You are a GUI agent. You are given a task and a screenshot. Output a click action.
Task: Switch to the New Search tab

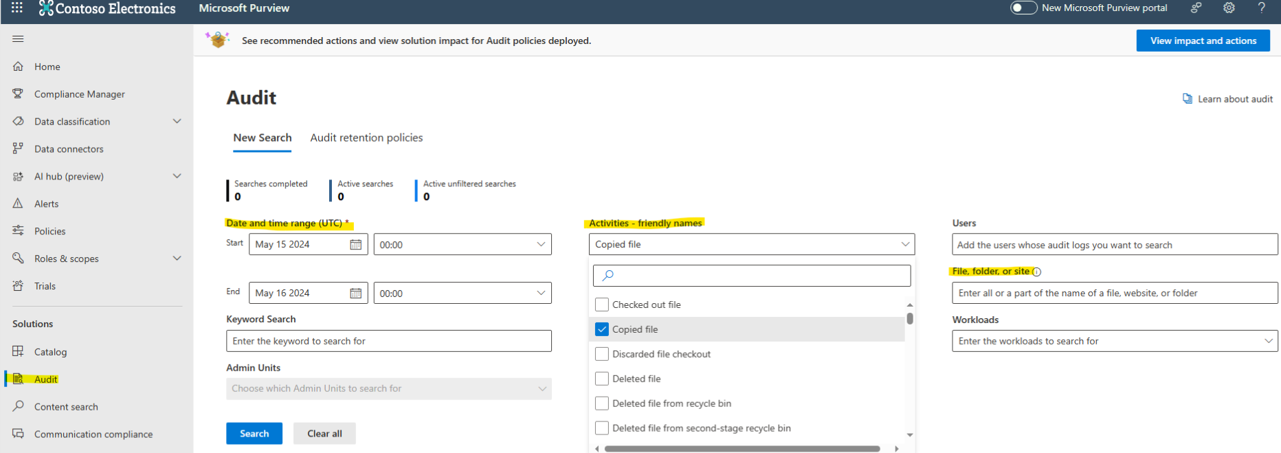(263, 137)
